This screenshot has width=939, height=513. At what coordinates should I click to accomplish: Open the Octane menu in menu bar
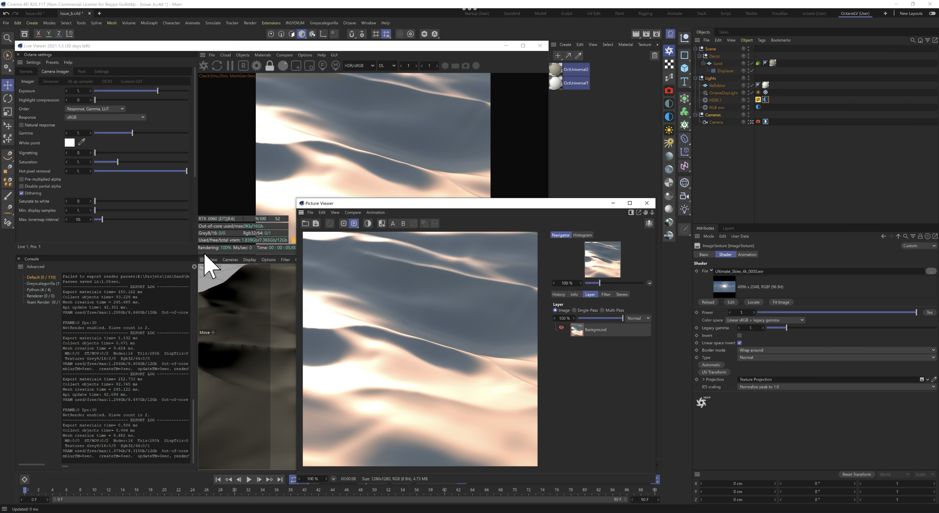coord(349,23)
